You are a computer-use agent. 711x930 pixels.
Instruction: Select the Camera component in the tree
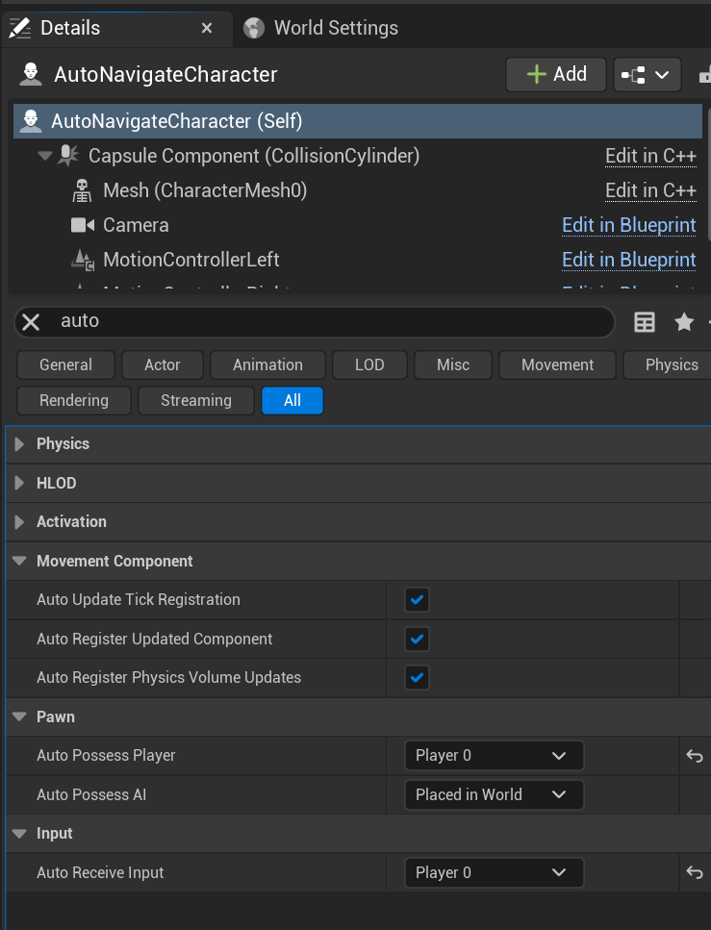pyautogui.click(x=136, y=225)
